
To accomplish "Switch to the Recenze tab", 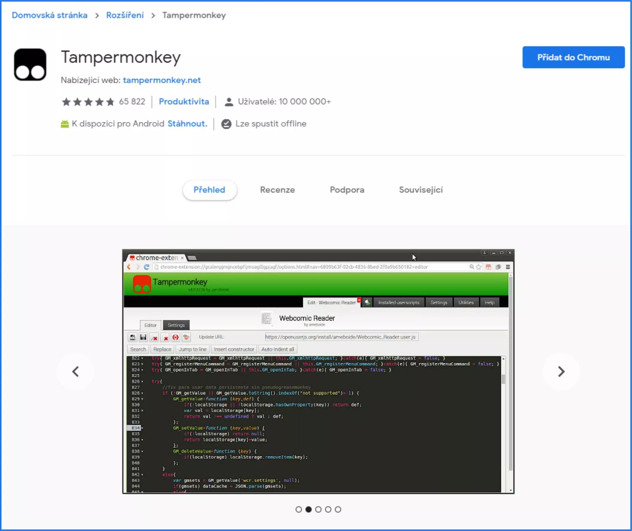I will click(277, 190).
